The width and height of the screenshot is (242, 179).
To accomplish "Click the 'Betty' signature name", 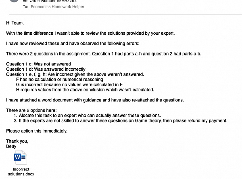I will tap(12, 146).
